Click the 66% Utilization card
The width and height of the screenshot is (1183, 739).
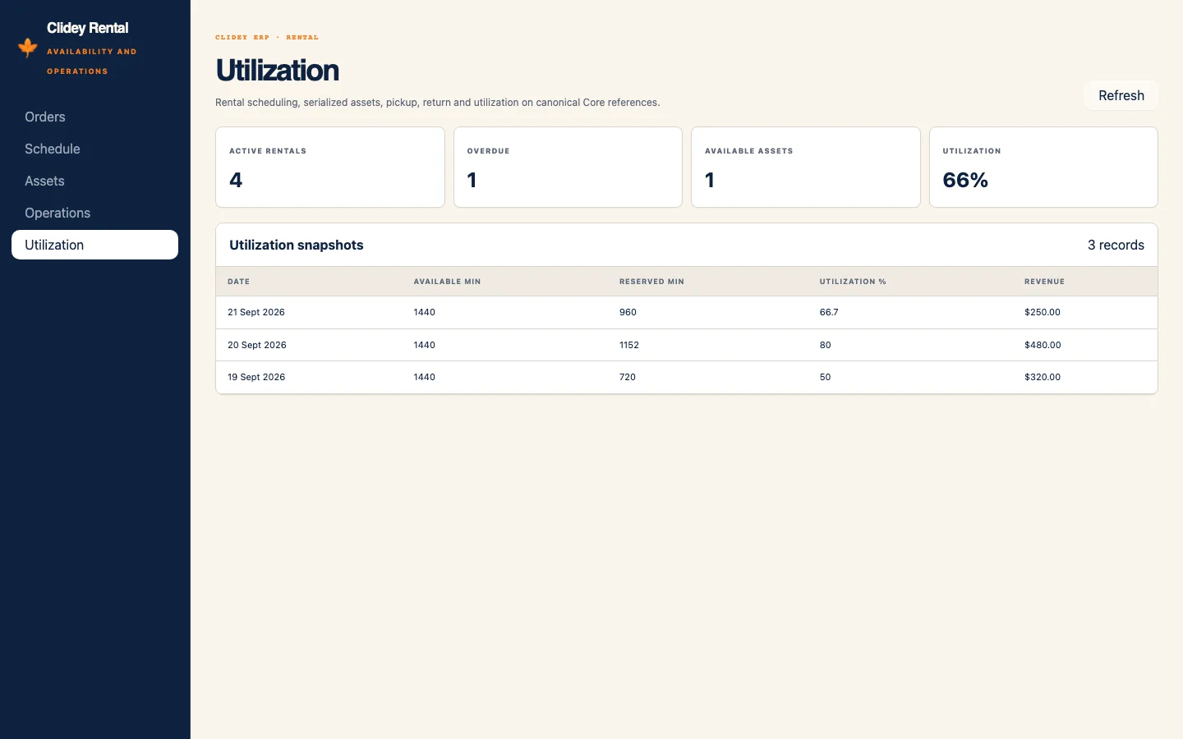coord(1043,167)
